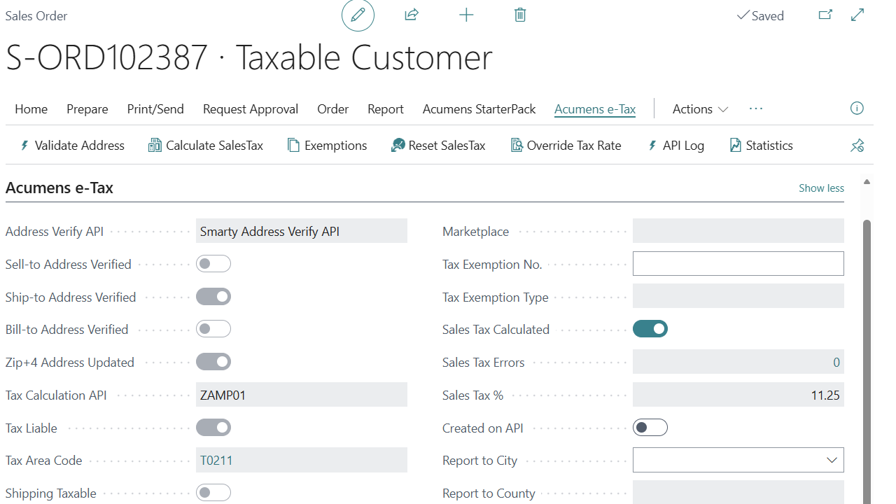Expand the Actions menu

[700, 109]
